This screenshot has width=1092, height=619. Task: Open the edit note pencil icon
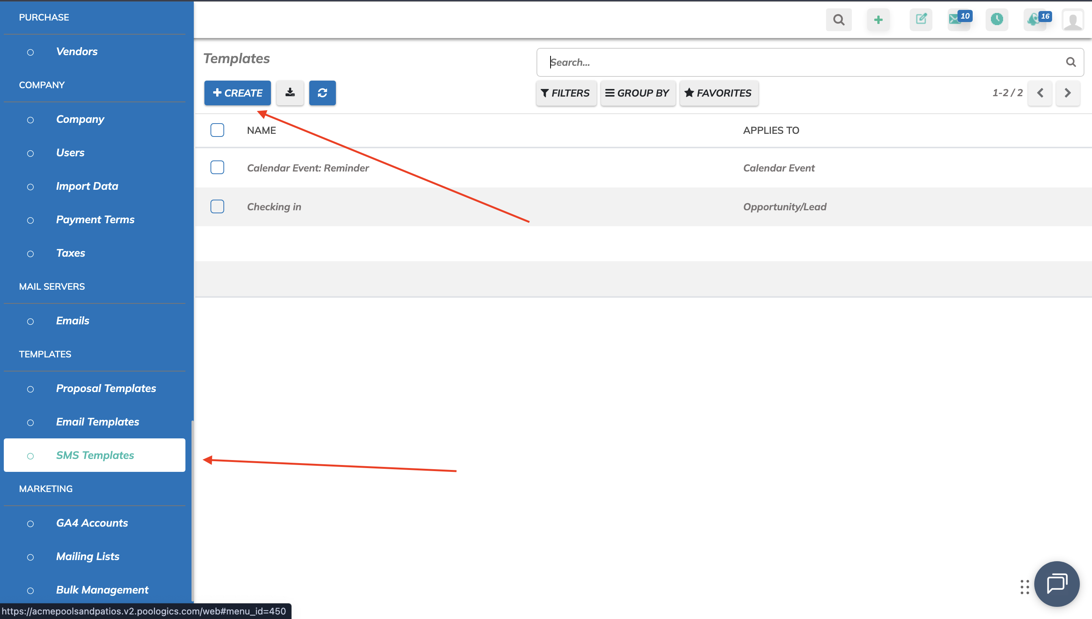point(921,19)
